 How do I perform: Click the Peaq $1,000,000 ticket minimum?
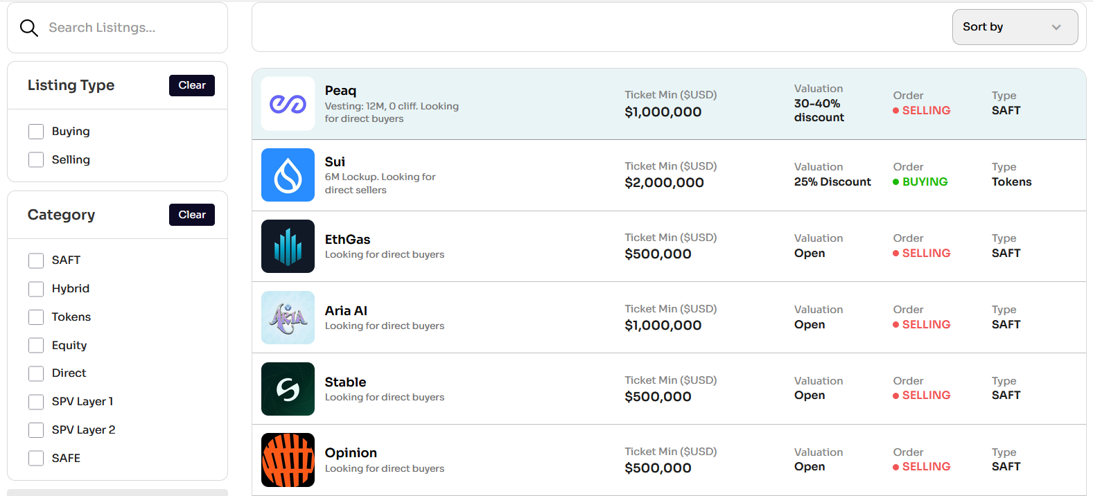(x=663, y=112)
